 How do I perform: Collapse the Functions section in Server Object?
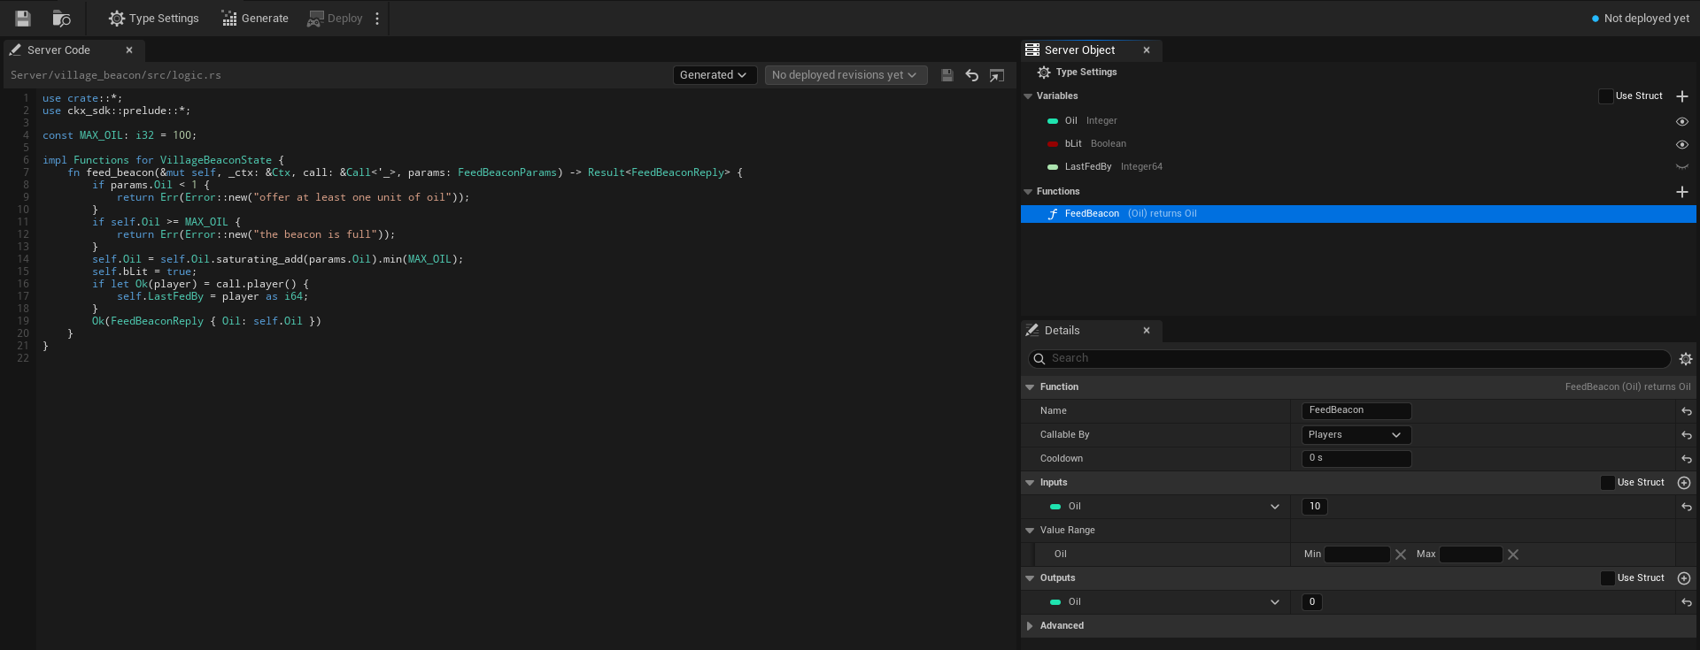click(1028, 192)
